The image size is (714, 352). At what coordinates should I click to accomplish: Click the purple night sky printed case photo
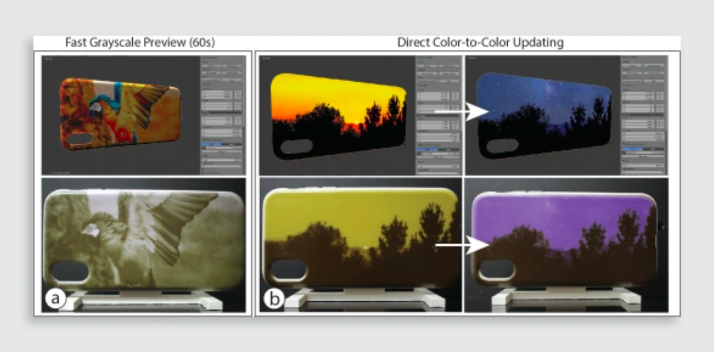(x=564, y=237)
